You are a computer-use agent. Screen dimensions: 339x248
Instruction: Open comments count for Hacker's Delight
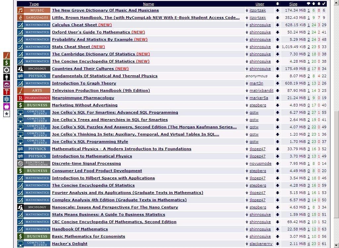309,244
